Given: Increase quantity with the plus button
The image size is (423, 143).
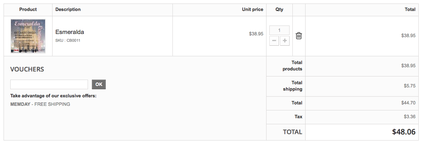Looking at the screenshot, I should (x=285, y=41).
